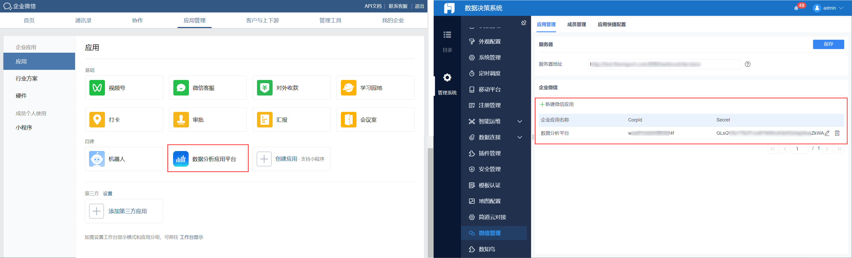Open the 目录 list icon
Viewport: 852px width, 258px height.
point(447,35)
